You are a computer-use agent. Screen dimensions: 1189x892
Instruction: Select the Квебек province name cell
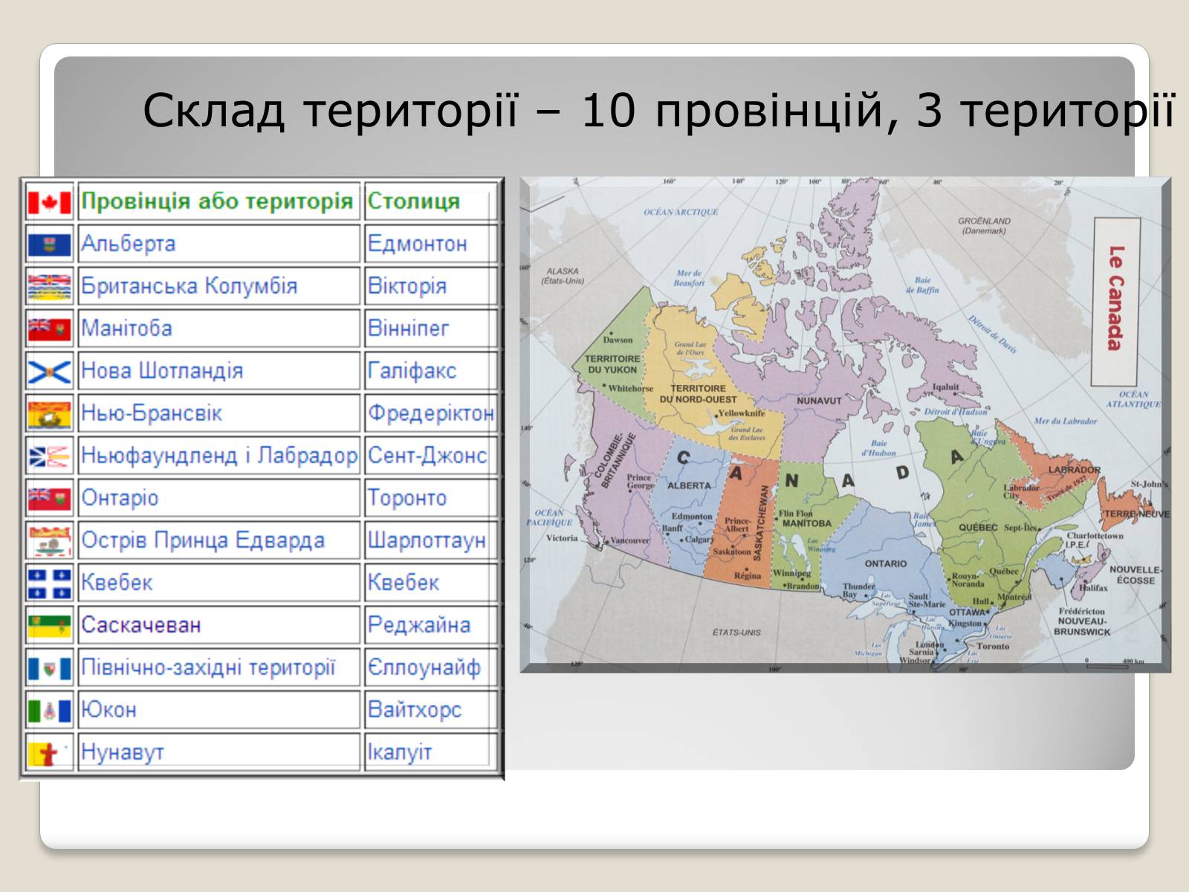(219, 583)
